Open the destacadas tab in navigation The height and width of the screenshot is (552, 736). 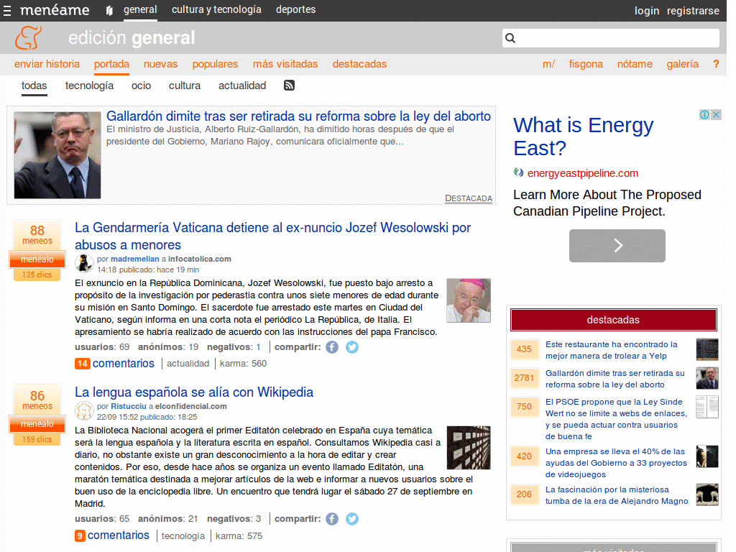[x=359, y=64]
